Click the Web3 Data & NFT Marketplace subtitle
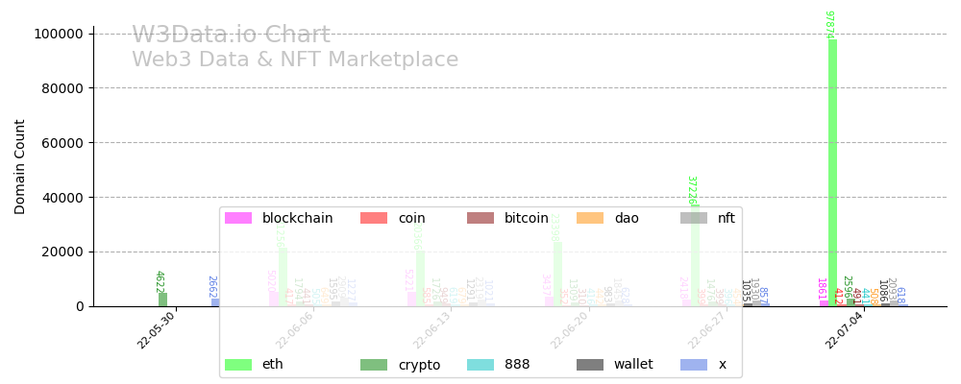Image resolution: width=961 pixels, height=384 pixels. pyautogui.click(x=295, y=60)
